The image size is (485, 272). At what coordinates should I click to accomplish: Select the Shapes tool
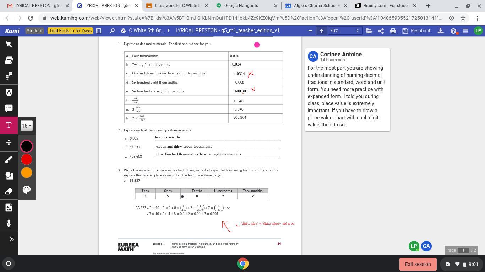pos(9,176)
